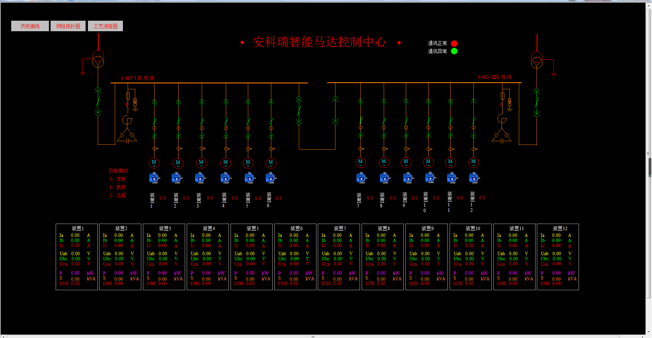Click the 装置10 panel title
652x338 pixels.
(473, 228)
